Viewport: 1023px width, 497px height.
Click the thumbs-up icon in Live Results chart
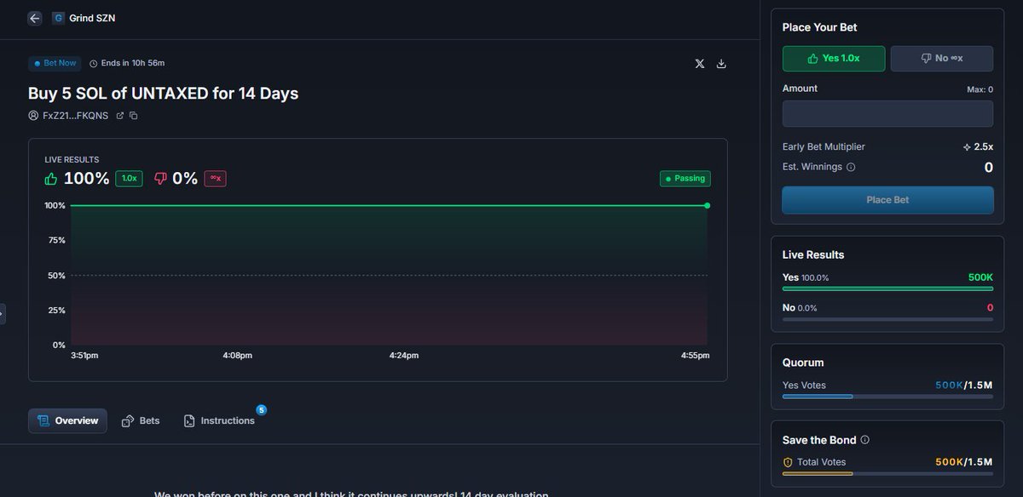point(51,179)
